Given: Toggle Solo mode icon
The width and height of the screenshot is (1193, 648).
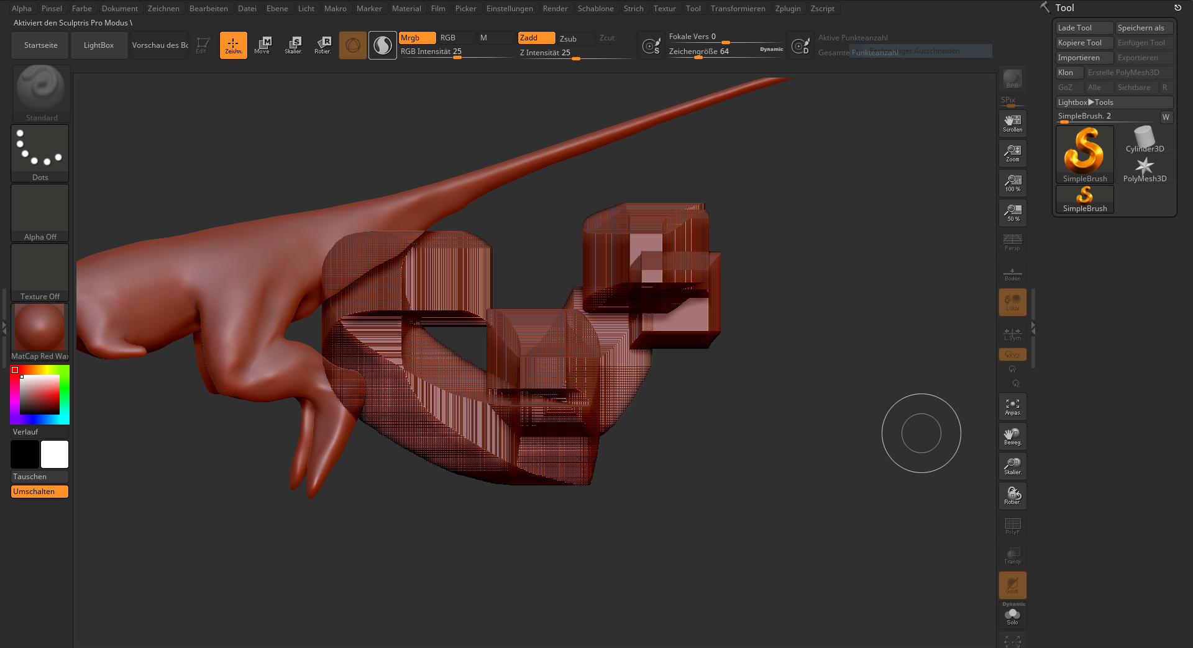Looking at the screenshot, I should [x=1013, y=616].
